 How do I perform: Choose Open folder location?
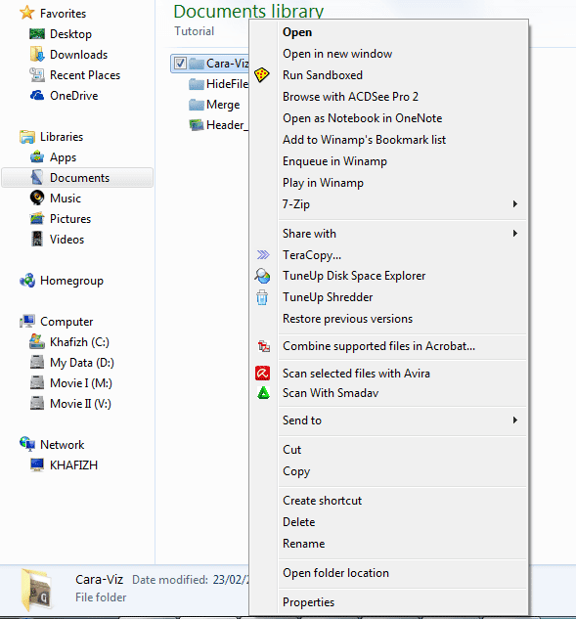click(x=335, y=573)
